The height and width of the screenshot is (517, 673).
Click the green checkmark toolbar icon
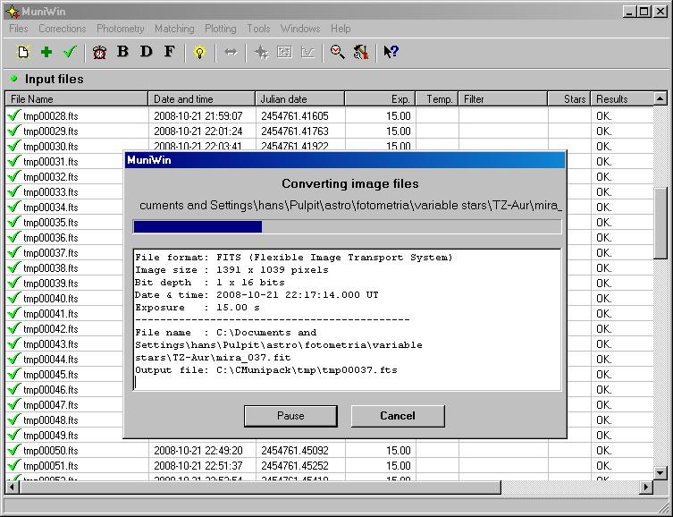click(70, 52)
